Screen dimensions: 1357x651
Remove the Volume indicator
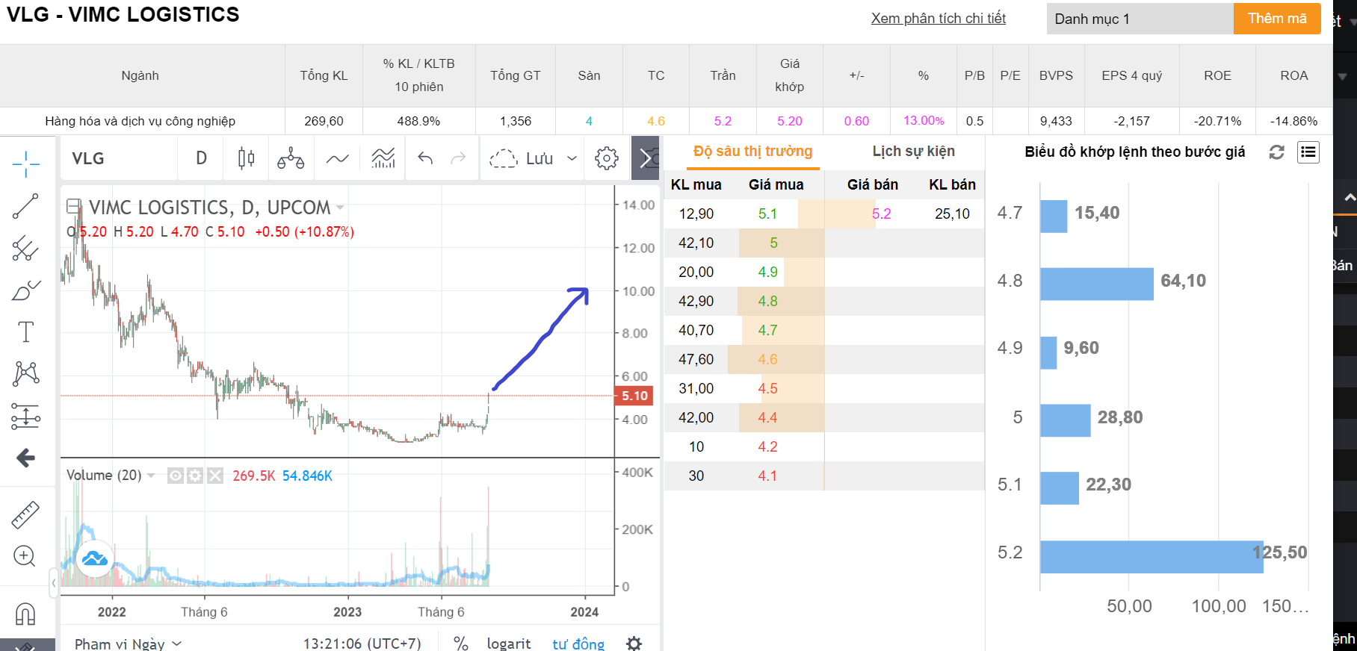[x=215, y=476]
